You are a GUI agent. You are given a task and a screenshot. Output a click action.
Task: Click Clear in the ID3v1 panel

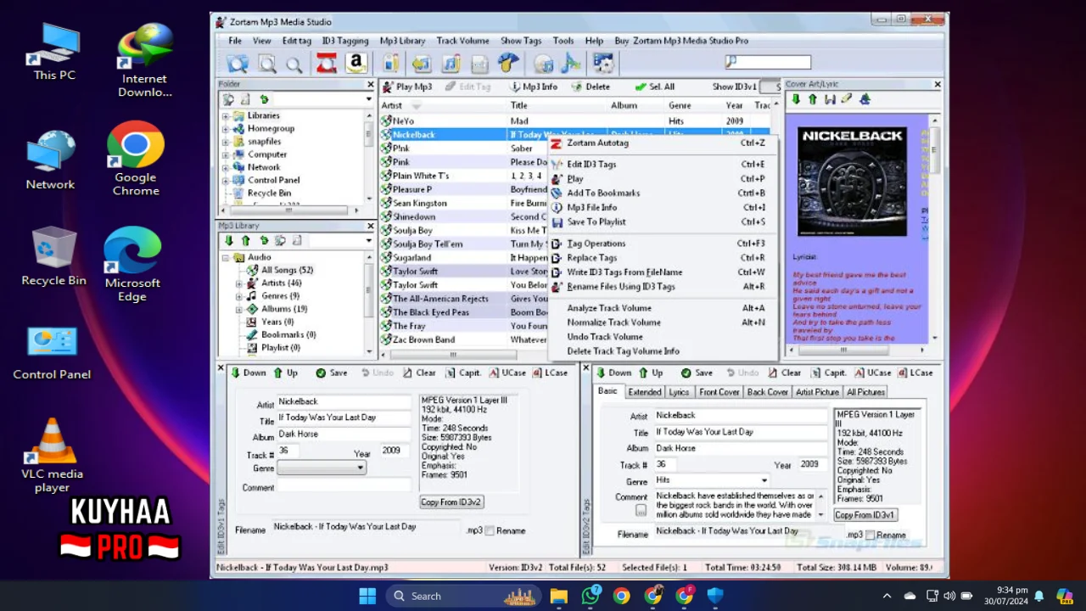click(419, 373)
